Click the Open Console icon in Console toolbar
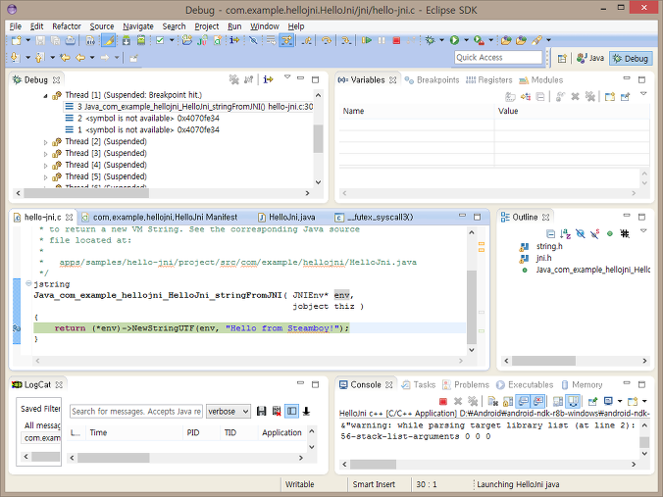Image resolution: width=663 pixels, height=497 pixels. click(x=633, y=401)
